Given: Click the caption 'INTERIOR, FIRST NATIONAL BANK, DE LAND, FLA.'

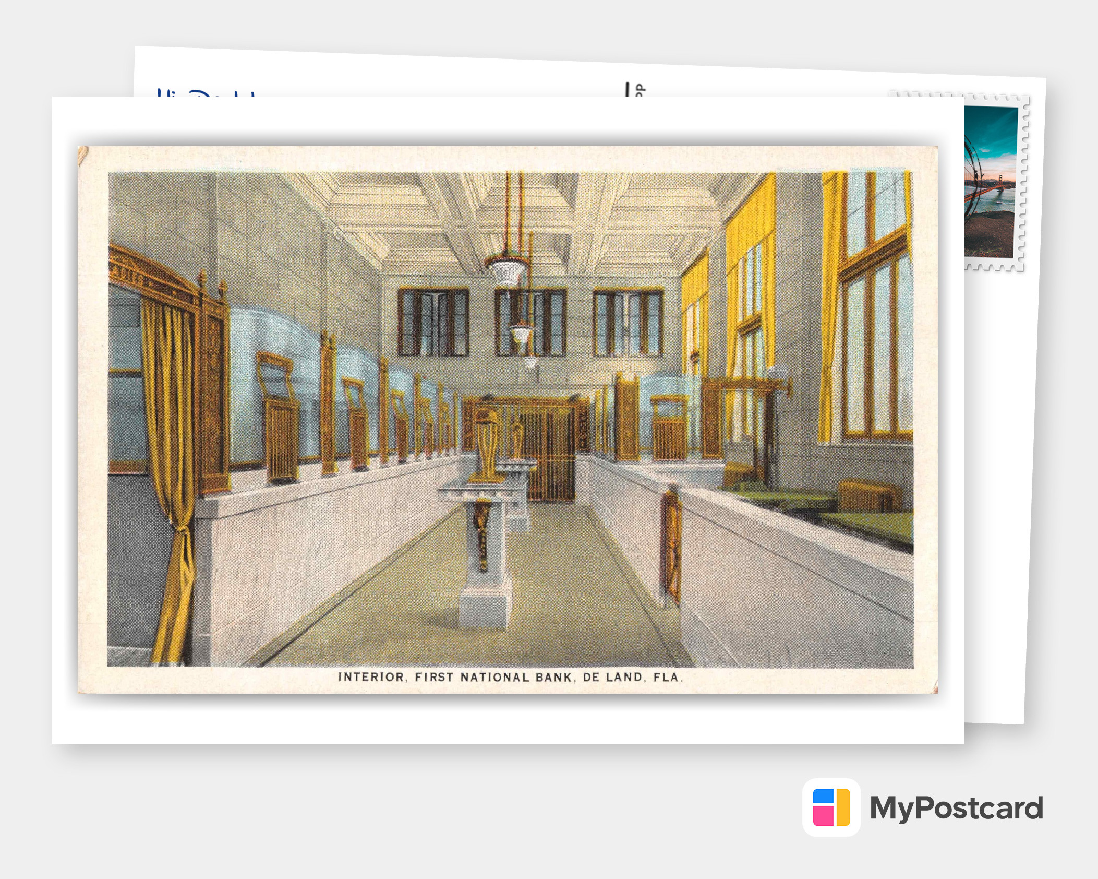Looking at the screenshot, I should 510,677.
